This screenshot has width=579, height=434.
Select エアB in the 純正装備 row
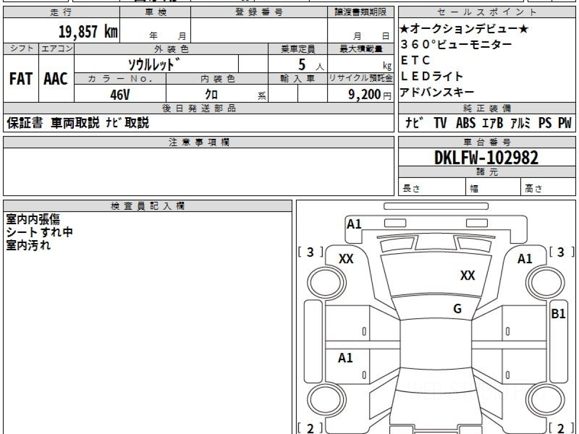click(493, 123)
